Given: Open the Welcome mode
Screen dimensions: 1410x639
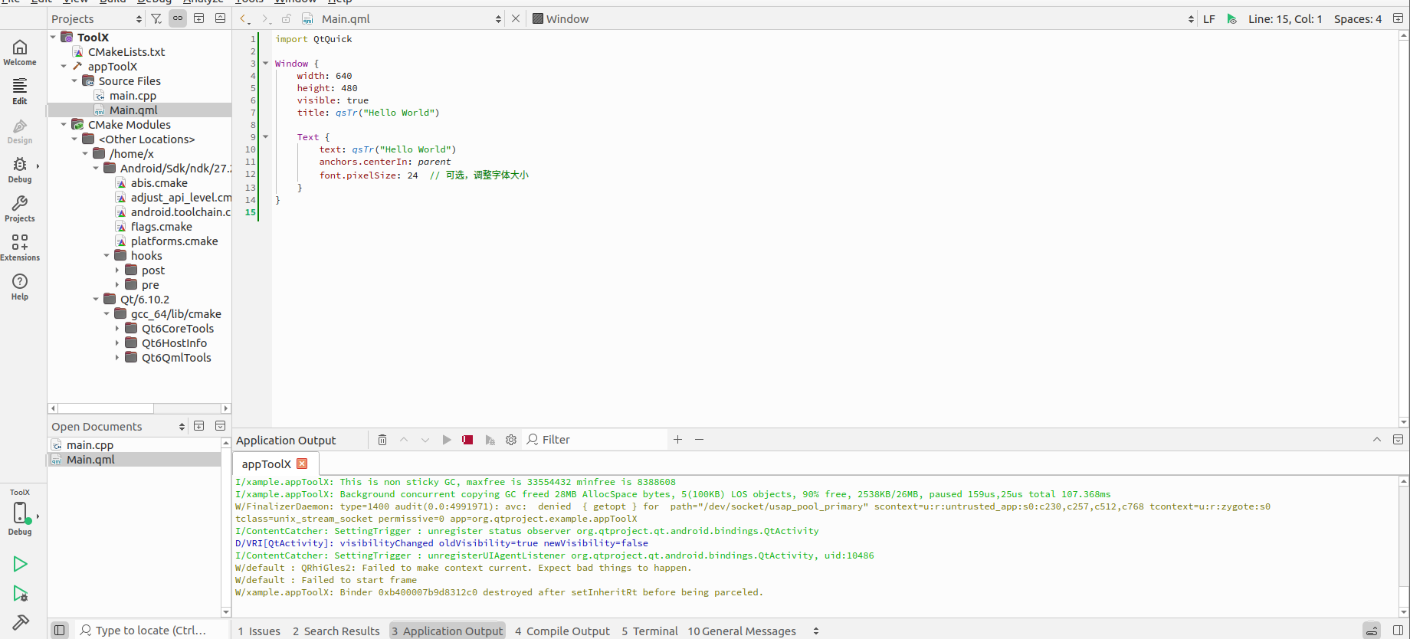Looking at the screenshot, I should pyautogui.click(x=20, y=52).
